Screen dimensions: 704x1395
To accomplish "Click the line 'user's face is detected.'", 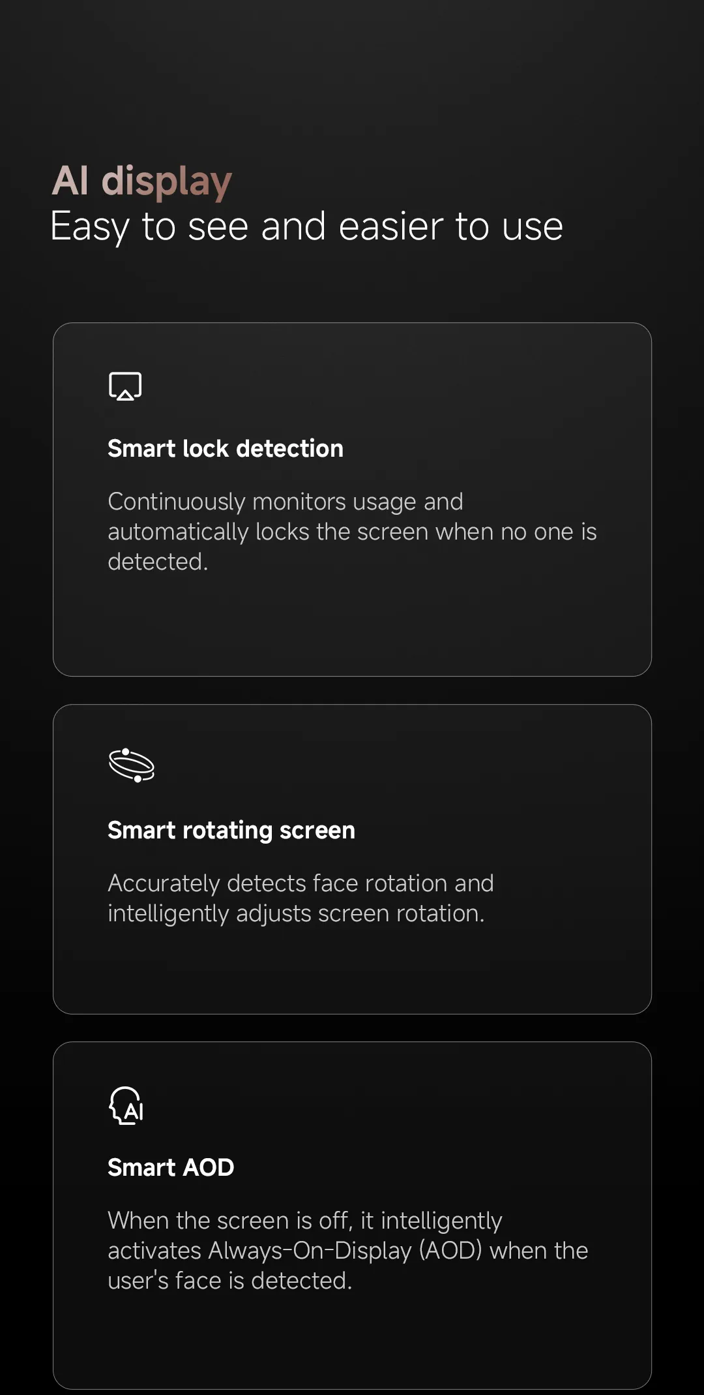I will point(230,1281).
